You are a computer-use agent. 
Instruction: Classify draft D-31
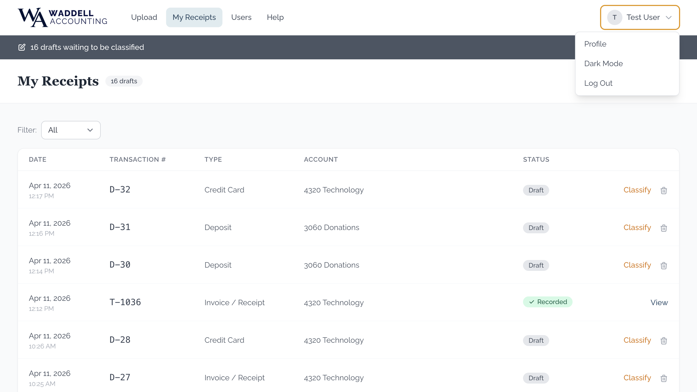(637, 228)
